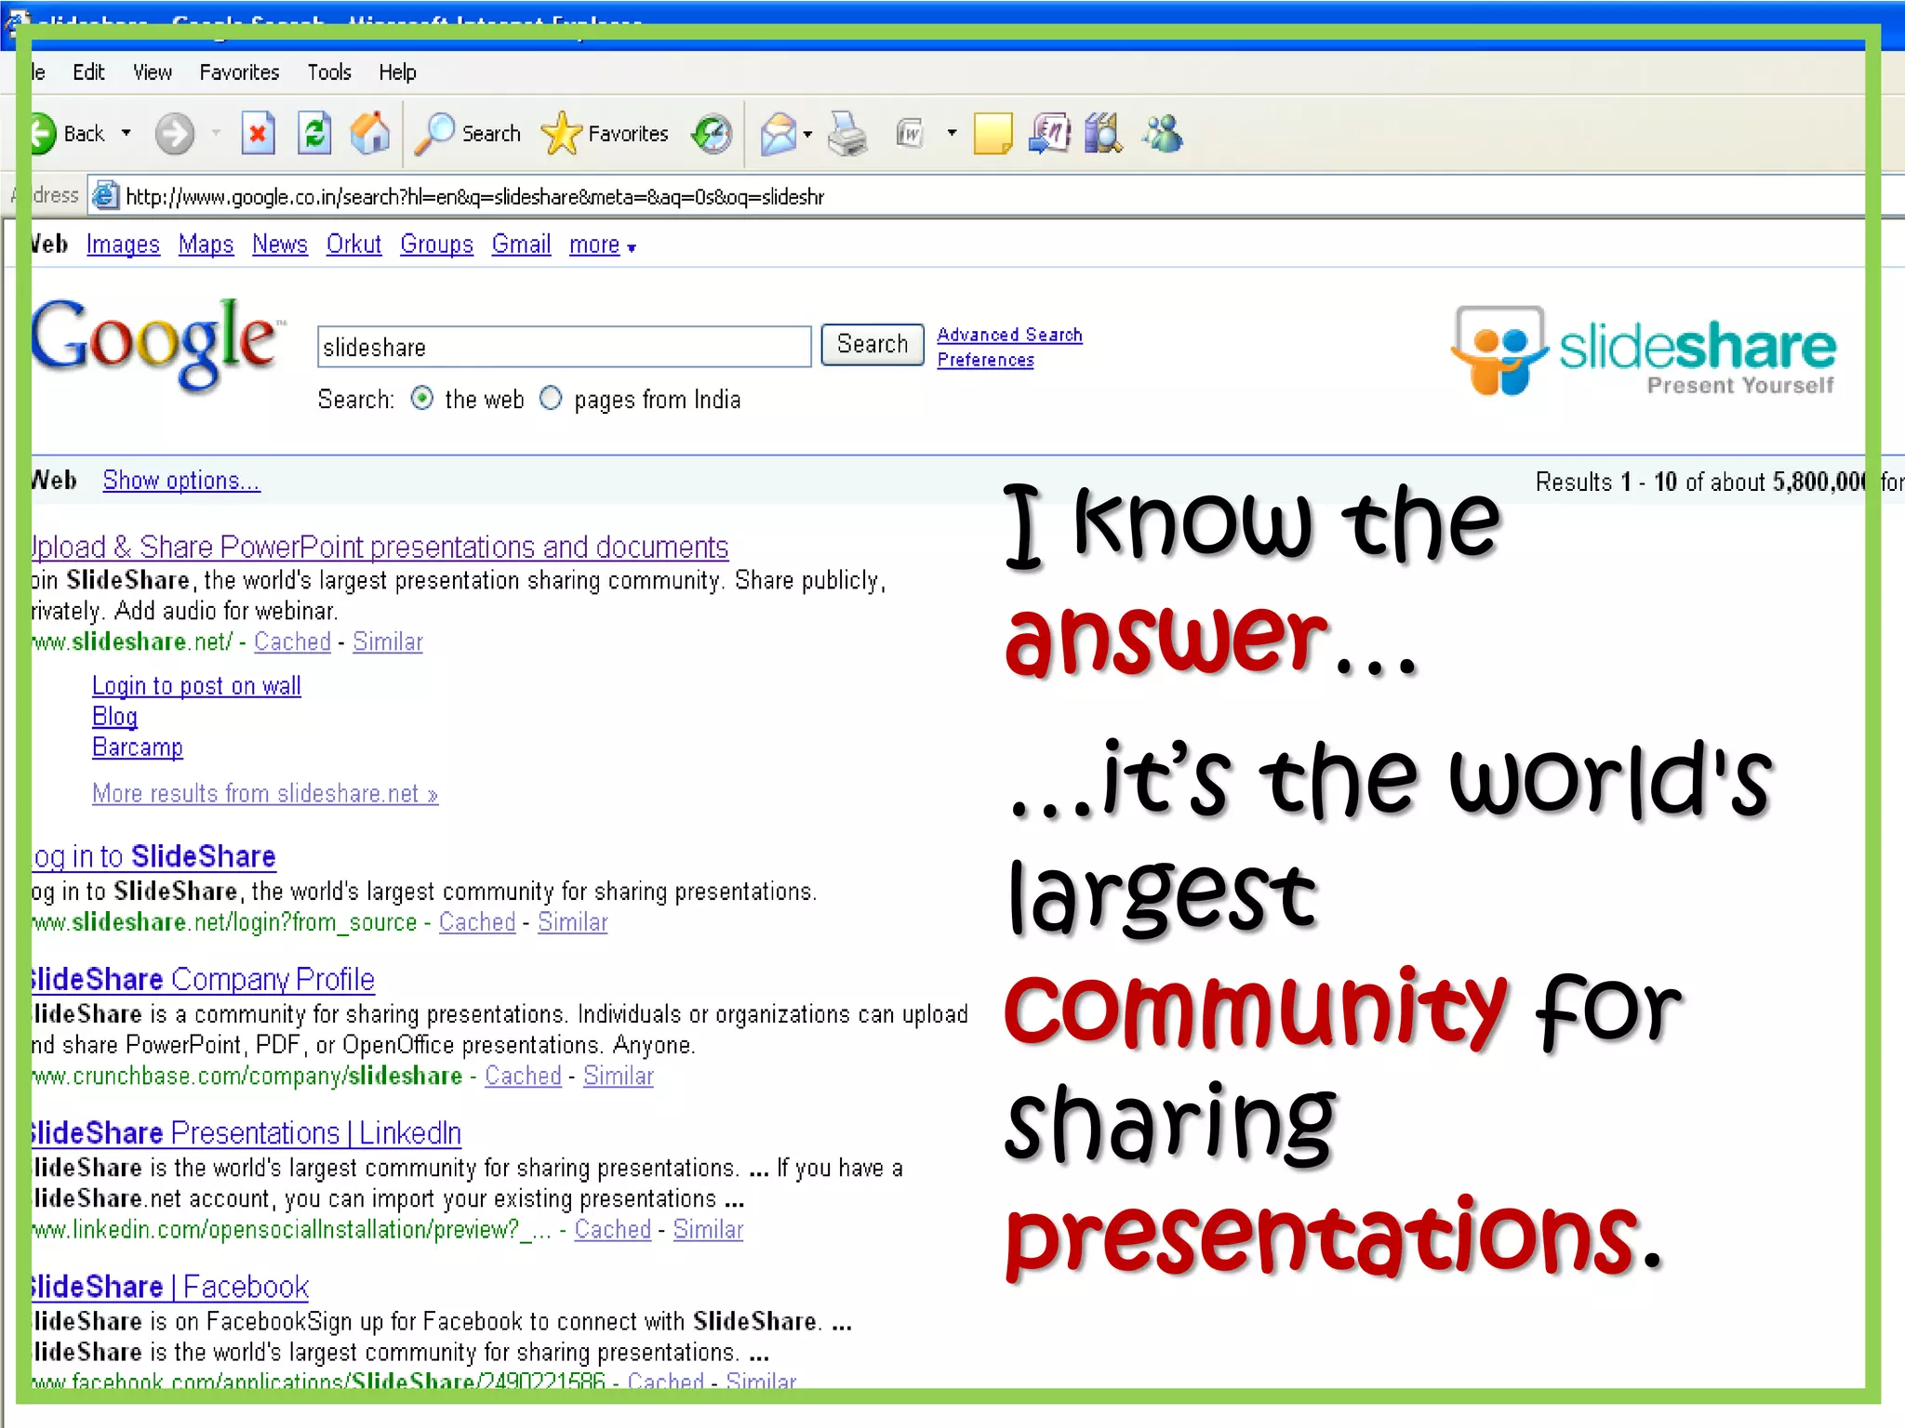Open Advanced Search link
This screenshot has height=1428, width=1905.
[x=1010, y=335]
